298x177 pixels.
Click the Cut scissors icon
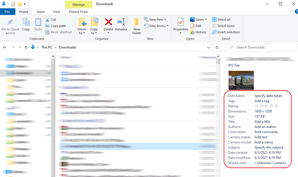(48, 20)
